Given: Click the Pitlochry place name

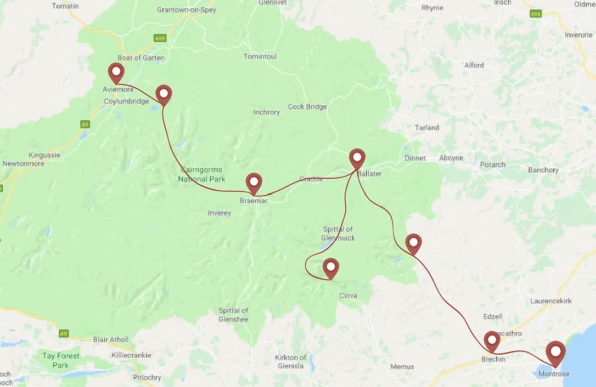Looking at the screenshot, I should coord(147,378).
